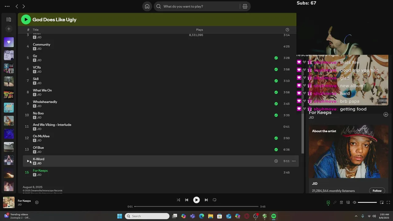Open the play queue icon

click(341, 202)
